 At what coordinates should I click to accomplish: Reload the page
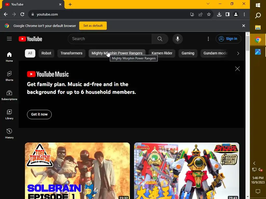[x=22, y=14]
